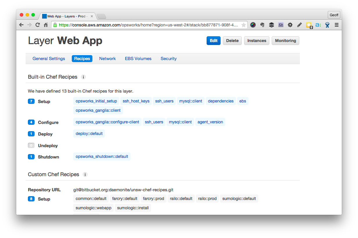The image size is (358, 238).
Task: Open the dependencies recipe link
Action: click(x=221, y=101)
